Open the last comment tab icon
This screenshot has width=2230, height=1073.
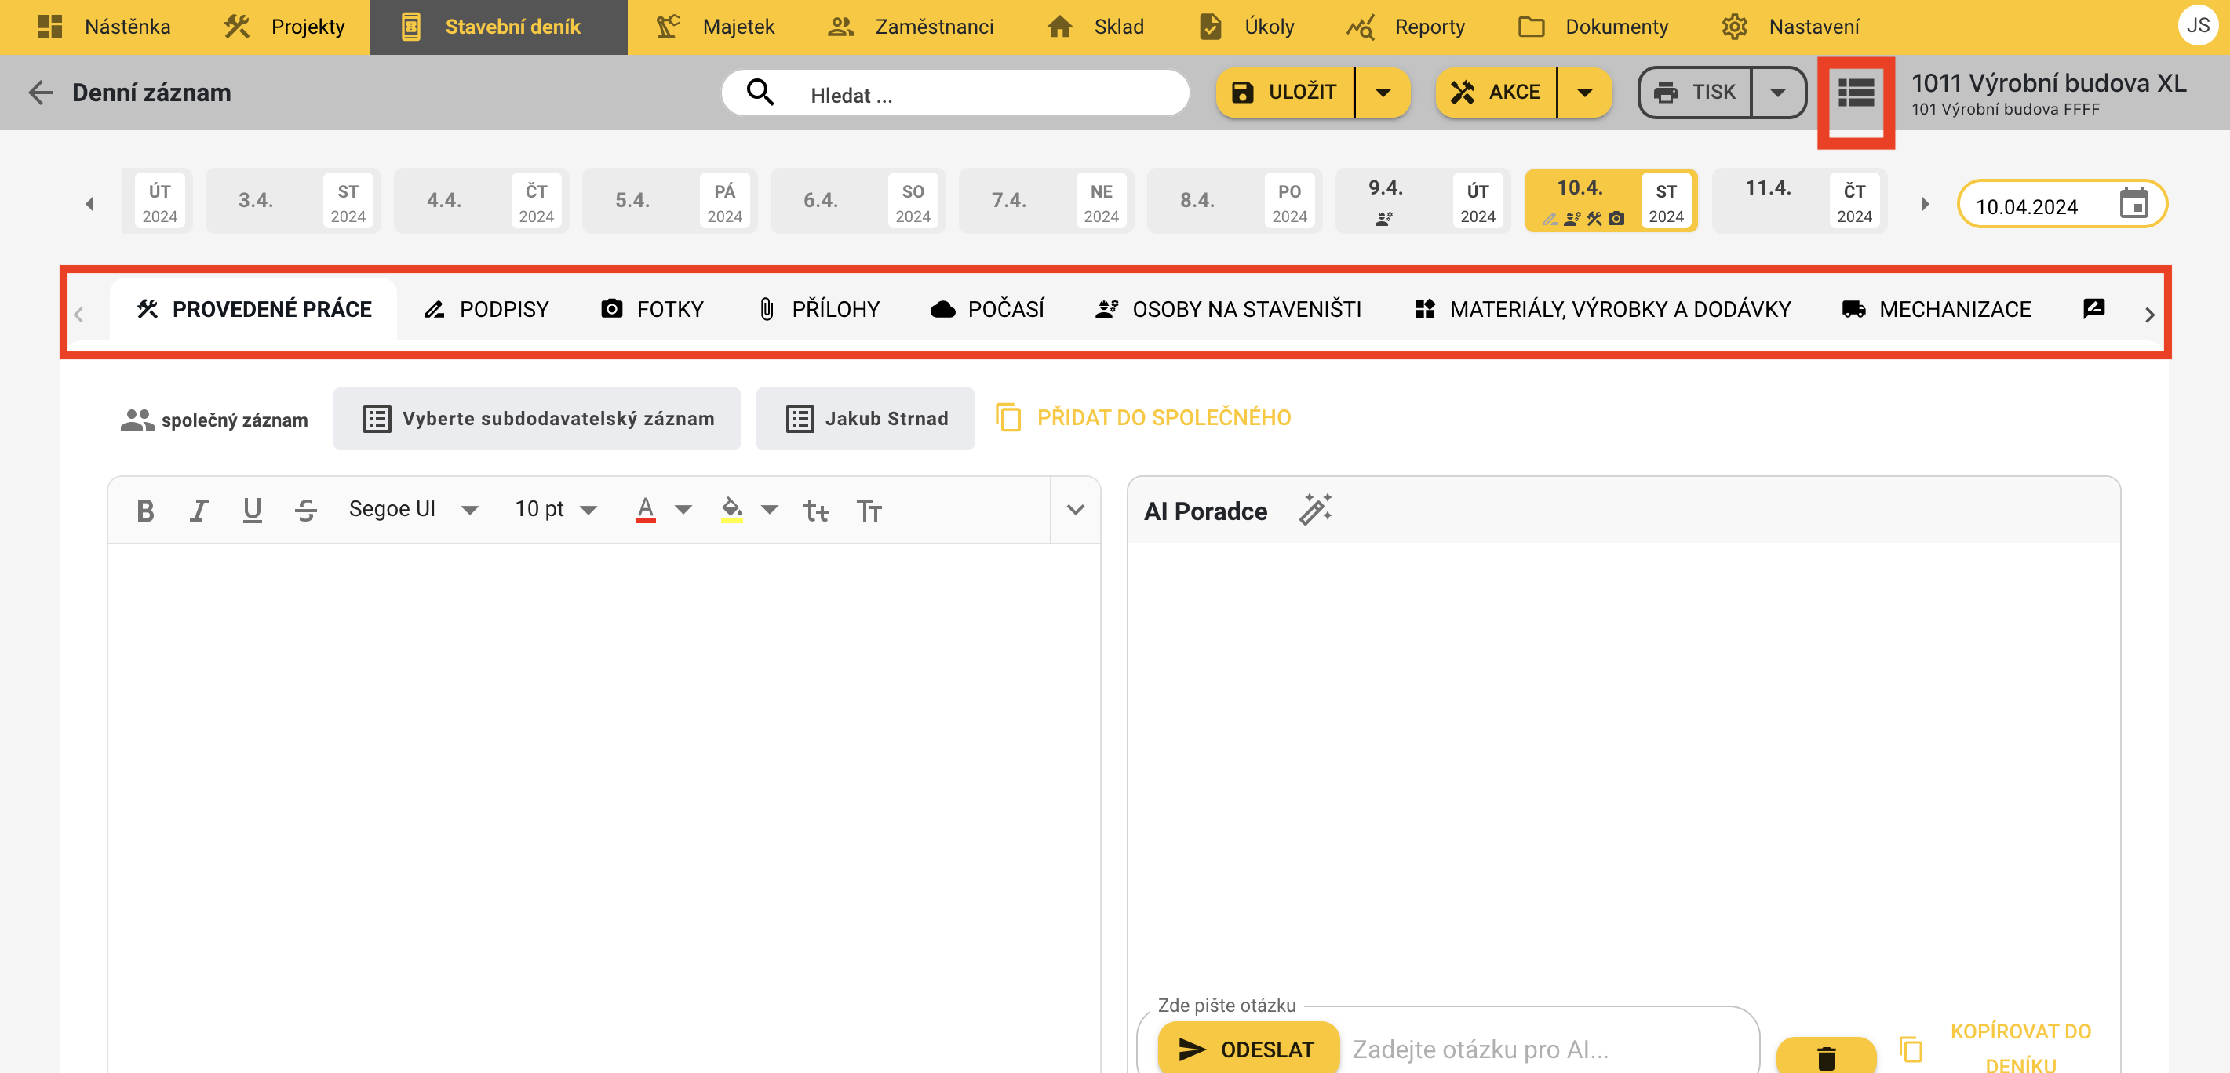2093,309
